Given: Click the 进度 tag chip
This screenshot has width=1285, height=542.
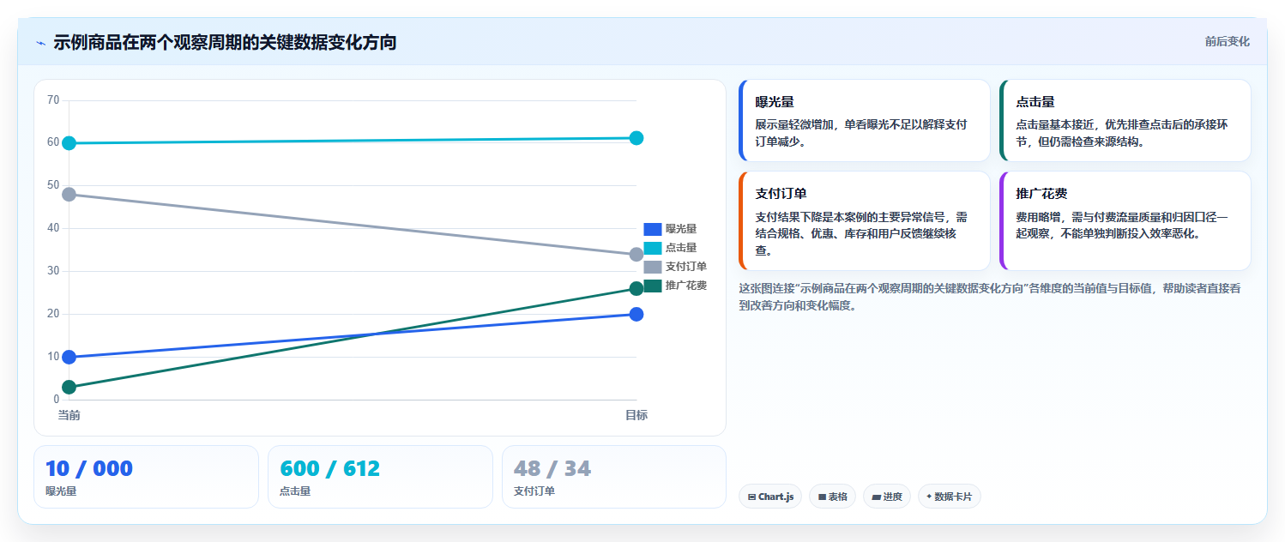Looking at the screenshot, I should pos(887,497).
